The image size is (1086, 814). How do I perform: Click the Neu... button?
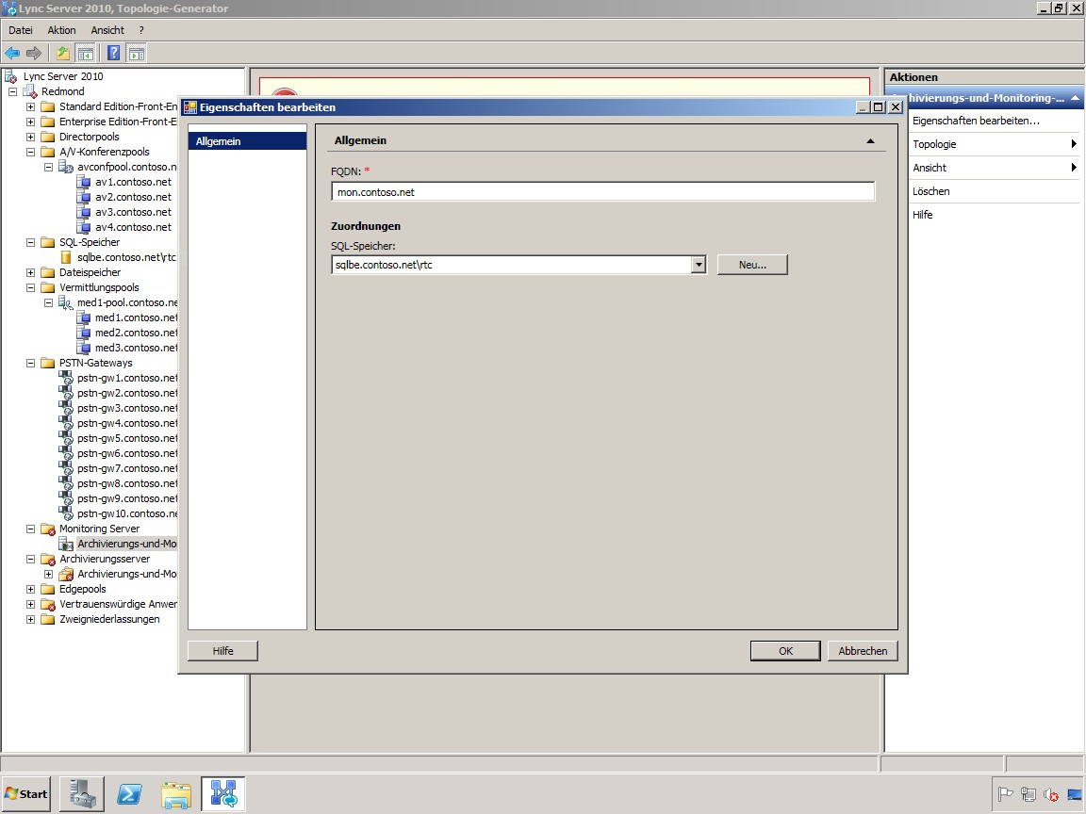(752, 265)
